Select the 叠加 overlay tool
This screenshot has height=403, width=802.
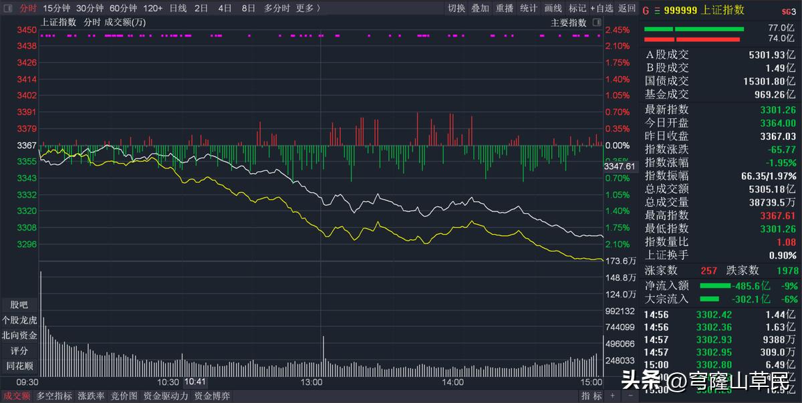tap(480, 9)
